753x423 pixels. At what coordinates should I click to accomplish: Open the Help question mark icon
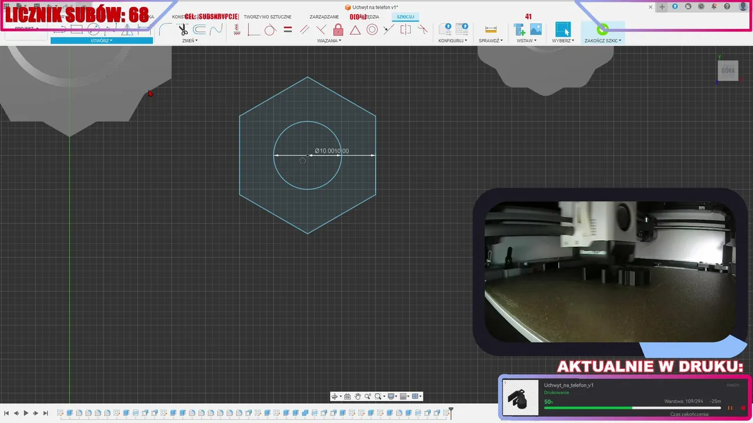click(x=728, y=6)
